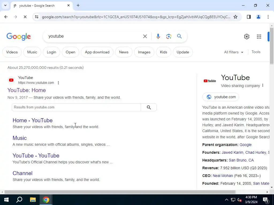The image size is (274, 205).
Task: Search by image with Google Lens
Action: [x=169, y=36]
